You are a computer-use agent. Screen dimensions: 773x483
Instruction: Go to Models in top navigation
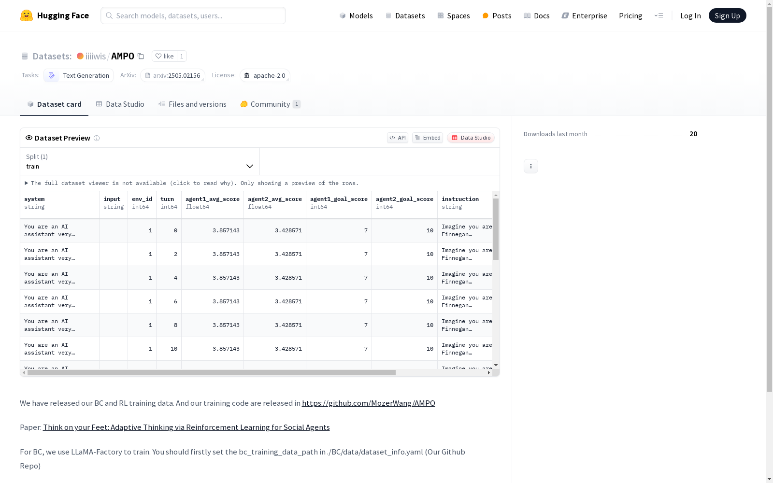coord(356,15)
